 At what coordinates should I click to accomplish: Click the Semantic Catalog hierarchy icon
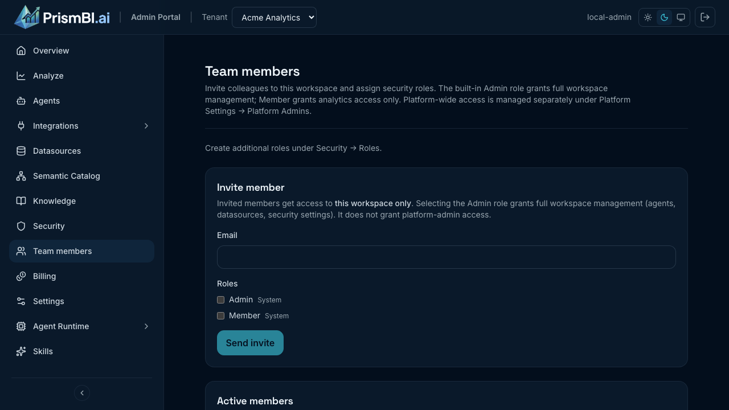click(x=21, y=176)
